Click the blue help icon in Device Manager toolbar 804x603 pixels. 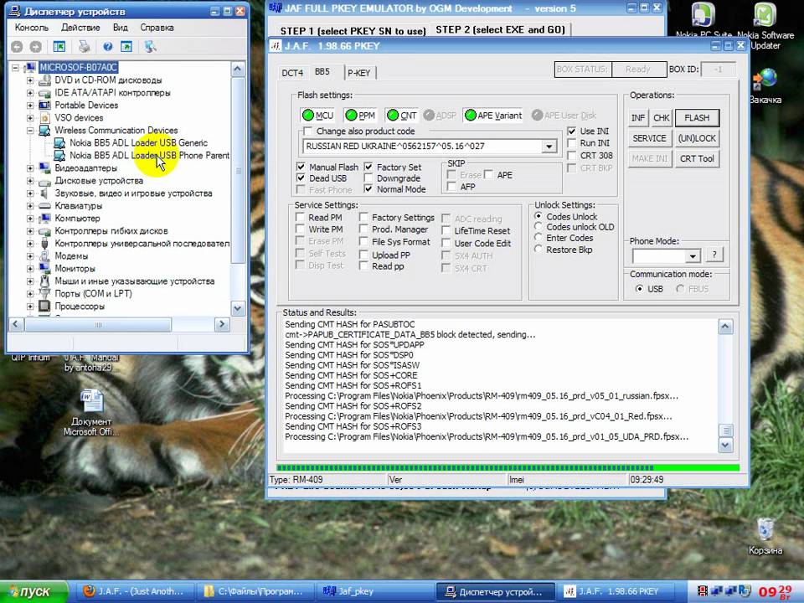pyautogui.click(x=108, y=47)
